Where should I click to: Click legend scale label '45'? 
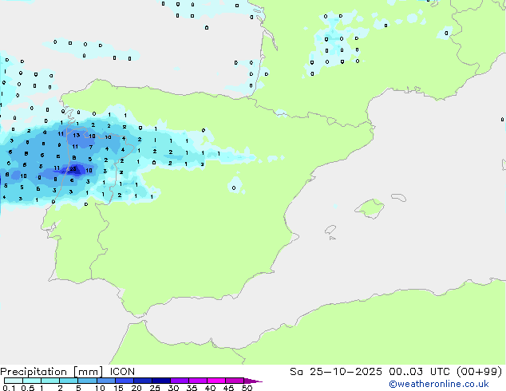tap(229, 388)
